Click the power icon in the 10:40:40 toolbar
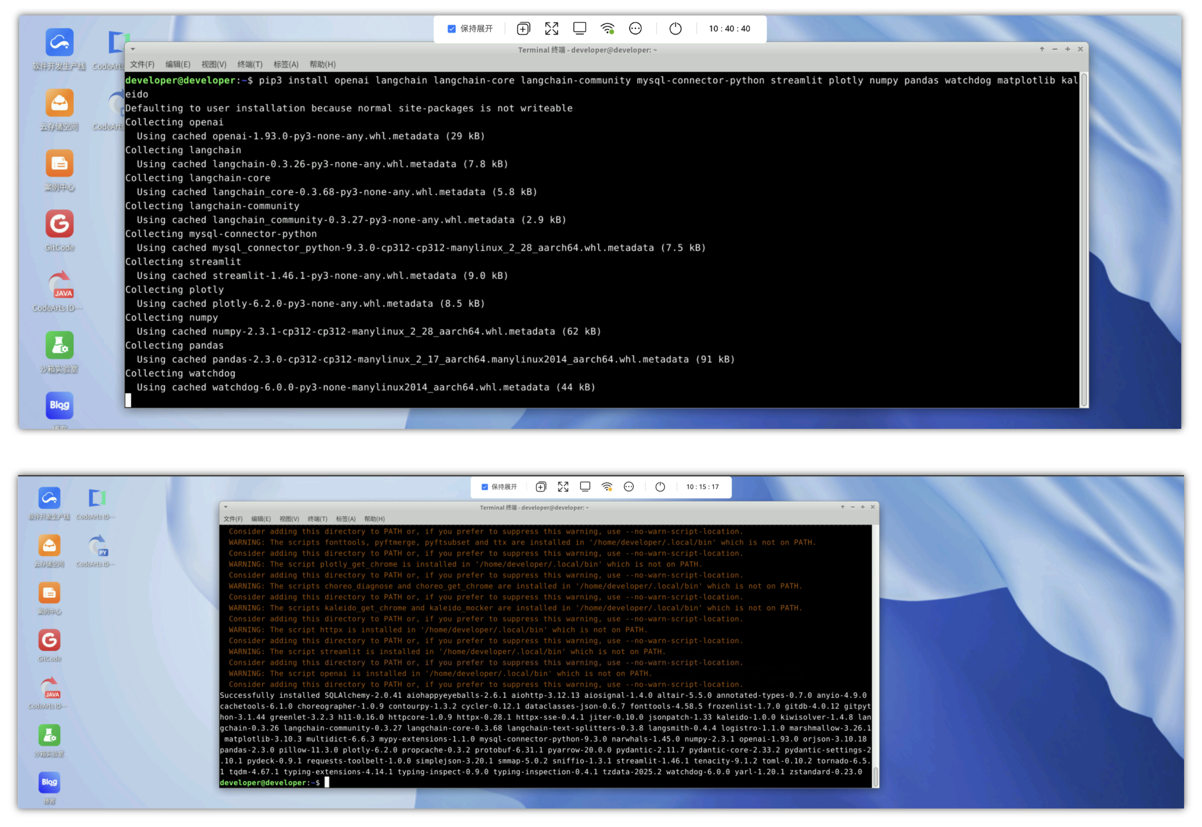Image resolution: width=1202 pixels, height=827 pixels. pyautogui.click(x=676, y=28)
